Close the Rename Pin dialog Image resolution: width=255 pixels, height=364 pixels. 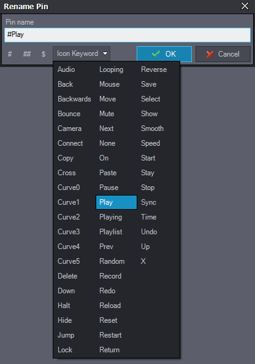coord(245,6)
